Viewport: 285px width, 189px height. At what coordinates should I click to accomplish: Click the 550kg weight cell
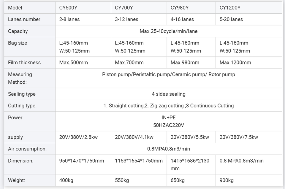(122, 180)
